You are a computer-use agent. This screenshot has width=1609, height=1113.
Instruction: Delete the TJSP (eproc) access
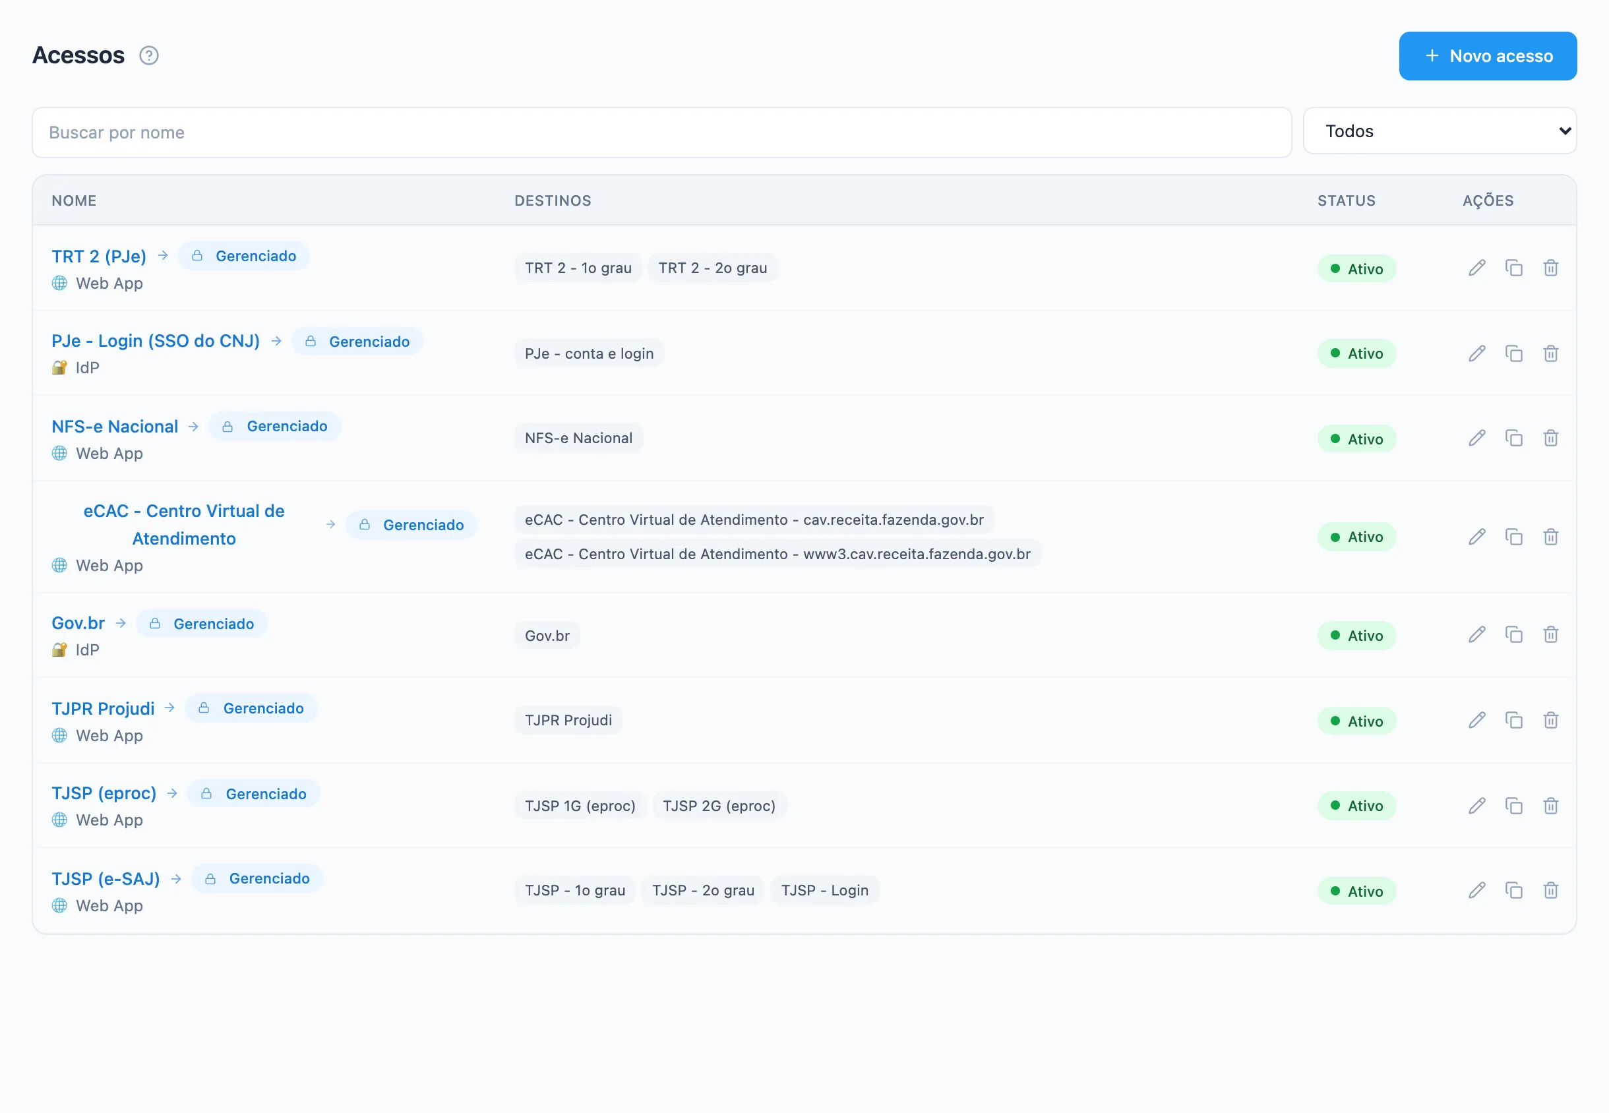pyautogui.click(x=1550, y=806)
